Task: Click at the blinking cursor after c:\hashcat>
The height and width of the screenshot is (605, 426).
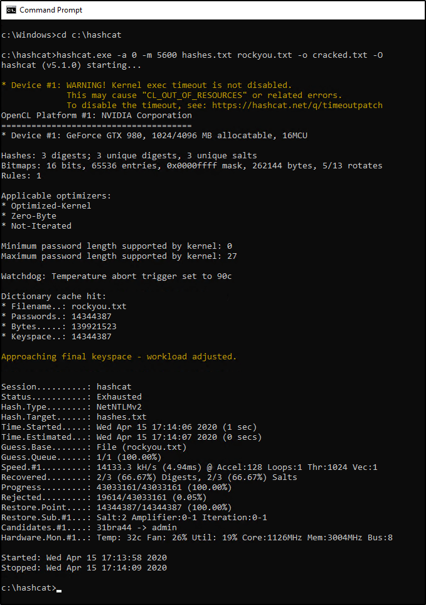Action: point(59,588)
